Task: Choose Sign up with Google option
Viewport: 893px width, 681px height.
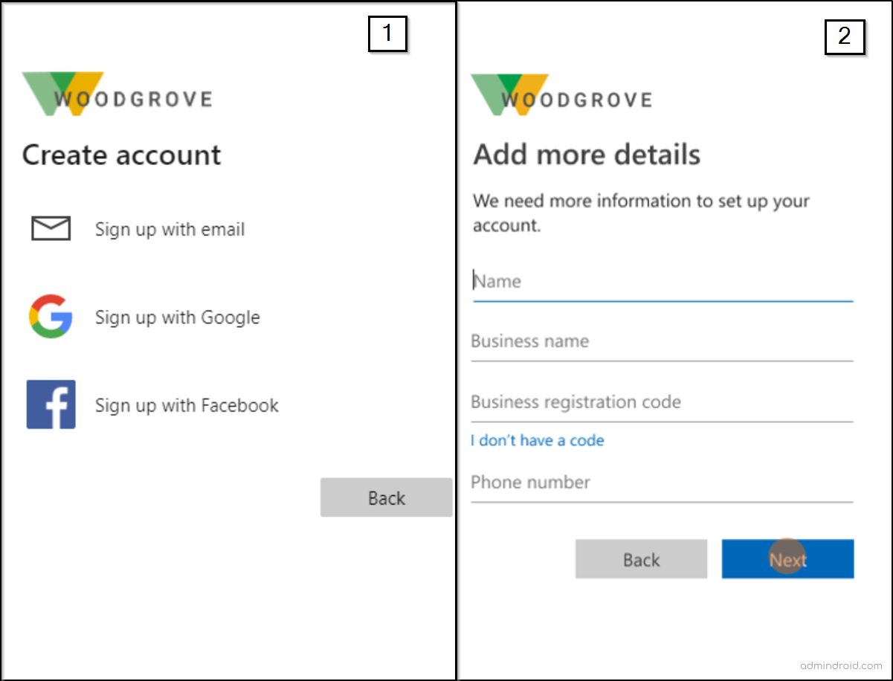Action: point(177,317)
